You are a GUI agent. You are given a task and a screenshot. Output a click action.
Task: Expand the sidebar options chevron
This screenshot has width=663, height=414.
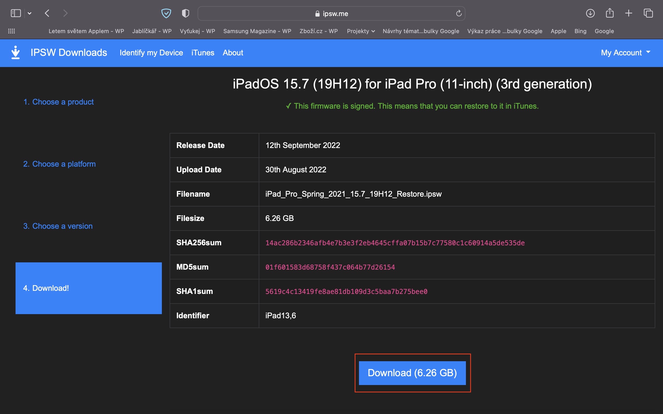[x=30, y=13]
